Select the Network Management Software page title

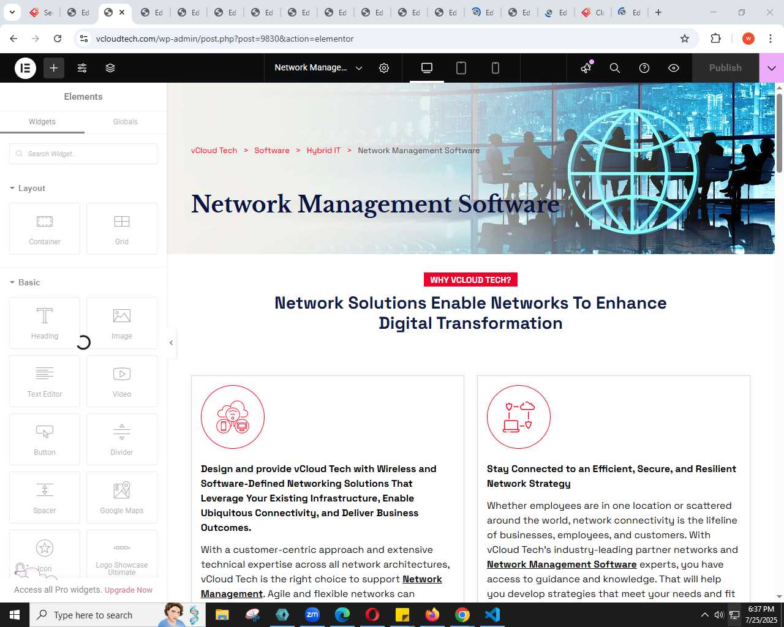click(x=375, y=204)
